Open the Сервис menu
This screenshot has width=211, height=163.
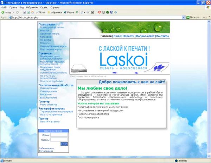[x=44, y=7]
